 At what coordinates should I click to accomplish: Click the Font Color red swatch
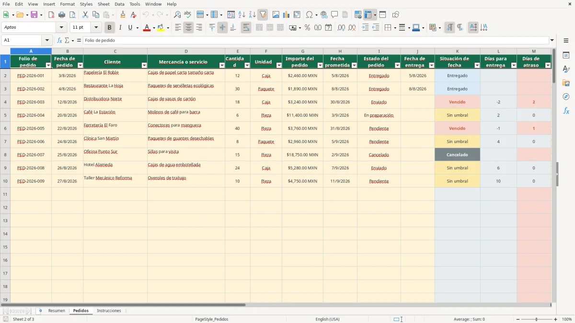tap(146, 28)
